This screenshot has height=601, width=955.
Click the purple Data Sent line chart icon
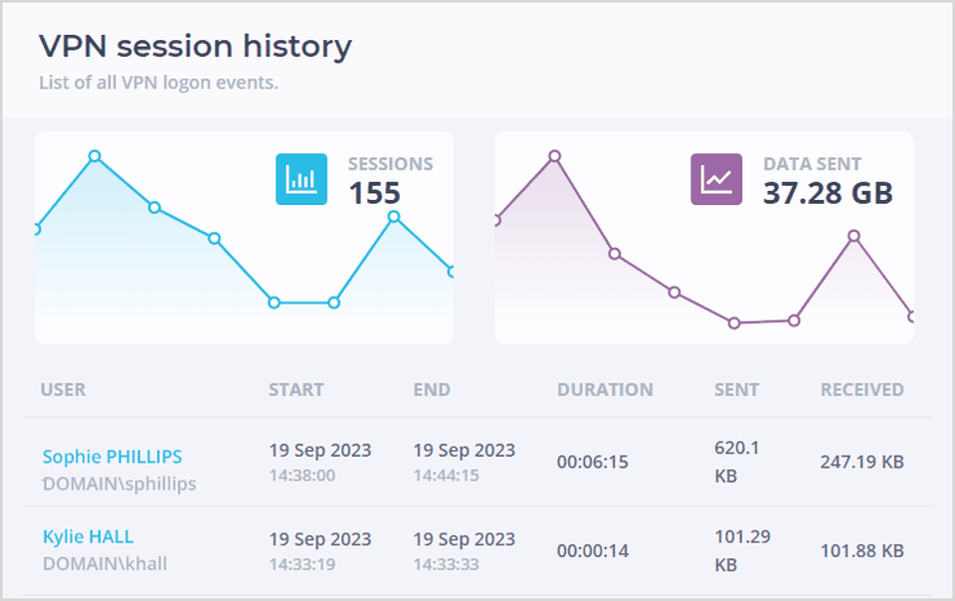point(716,179)
